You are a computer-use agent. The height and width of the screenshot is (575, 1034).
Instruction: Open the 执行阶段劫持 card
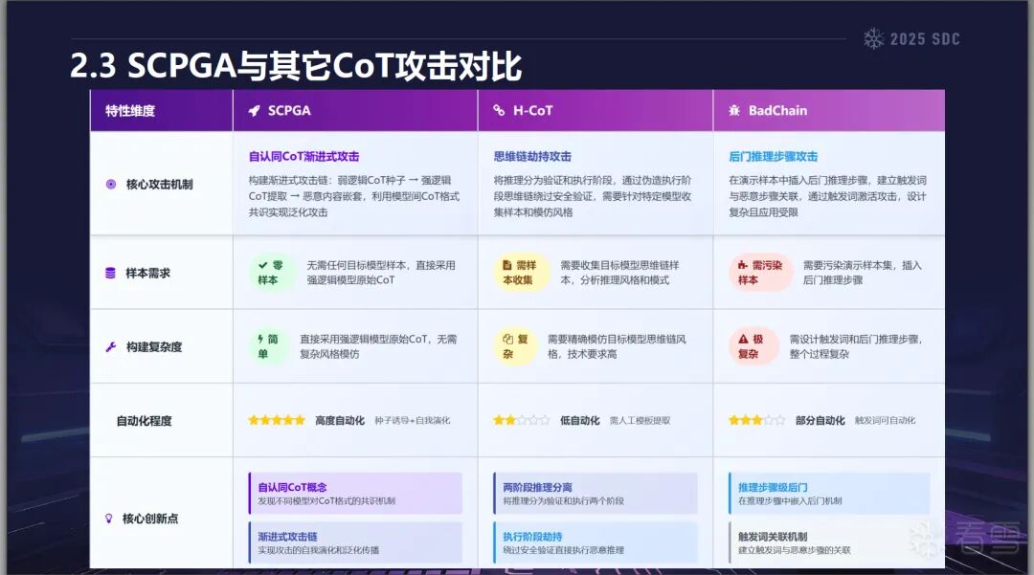(x=595, y=542)
